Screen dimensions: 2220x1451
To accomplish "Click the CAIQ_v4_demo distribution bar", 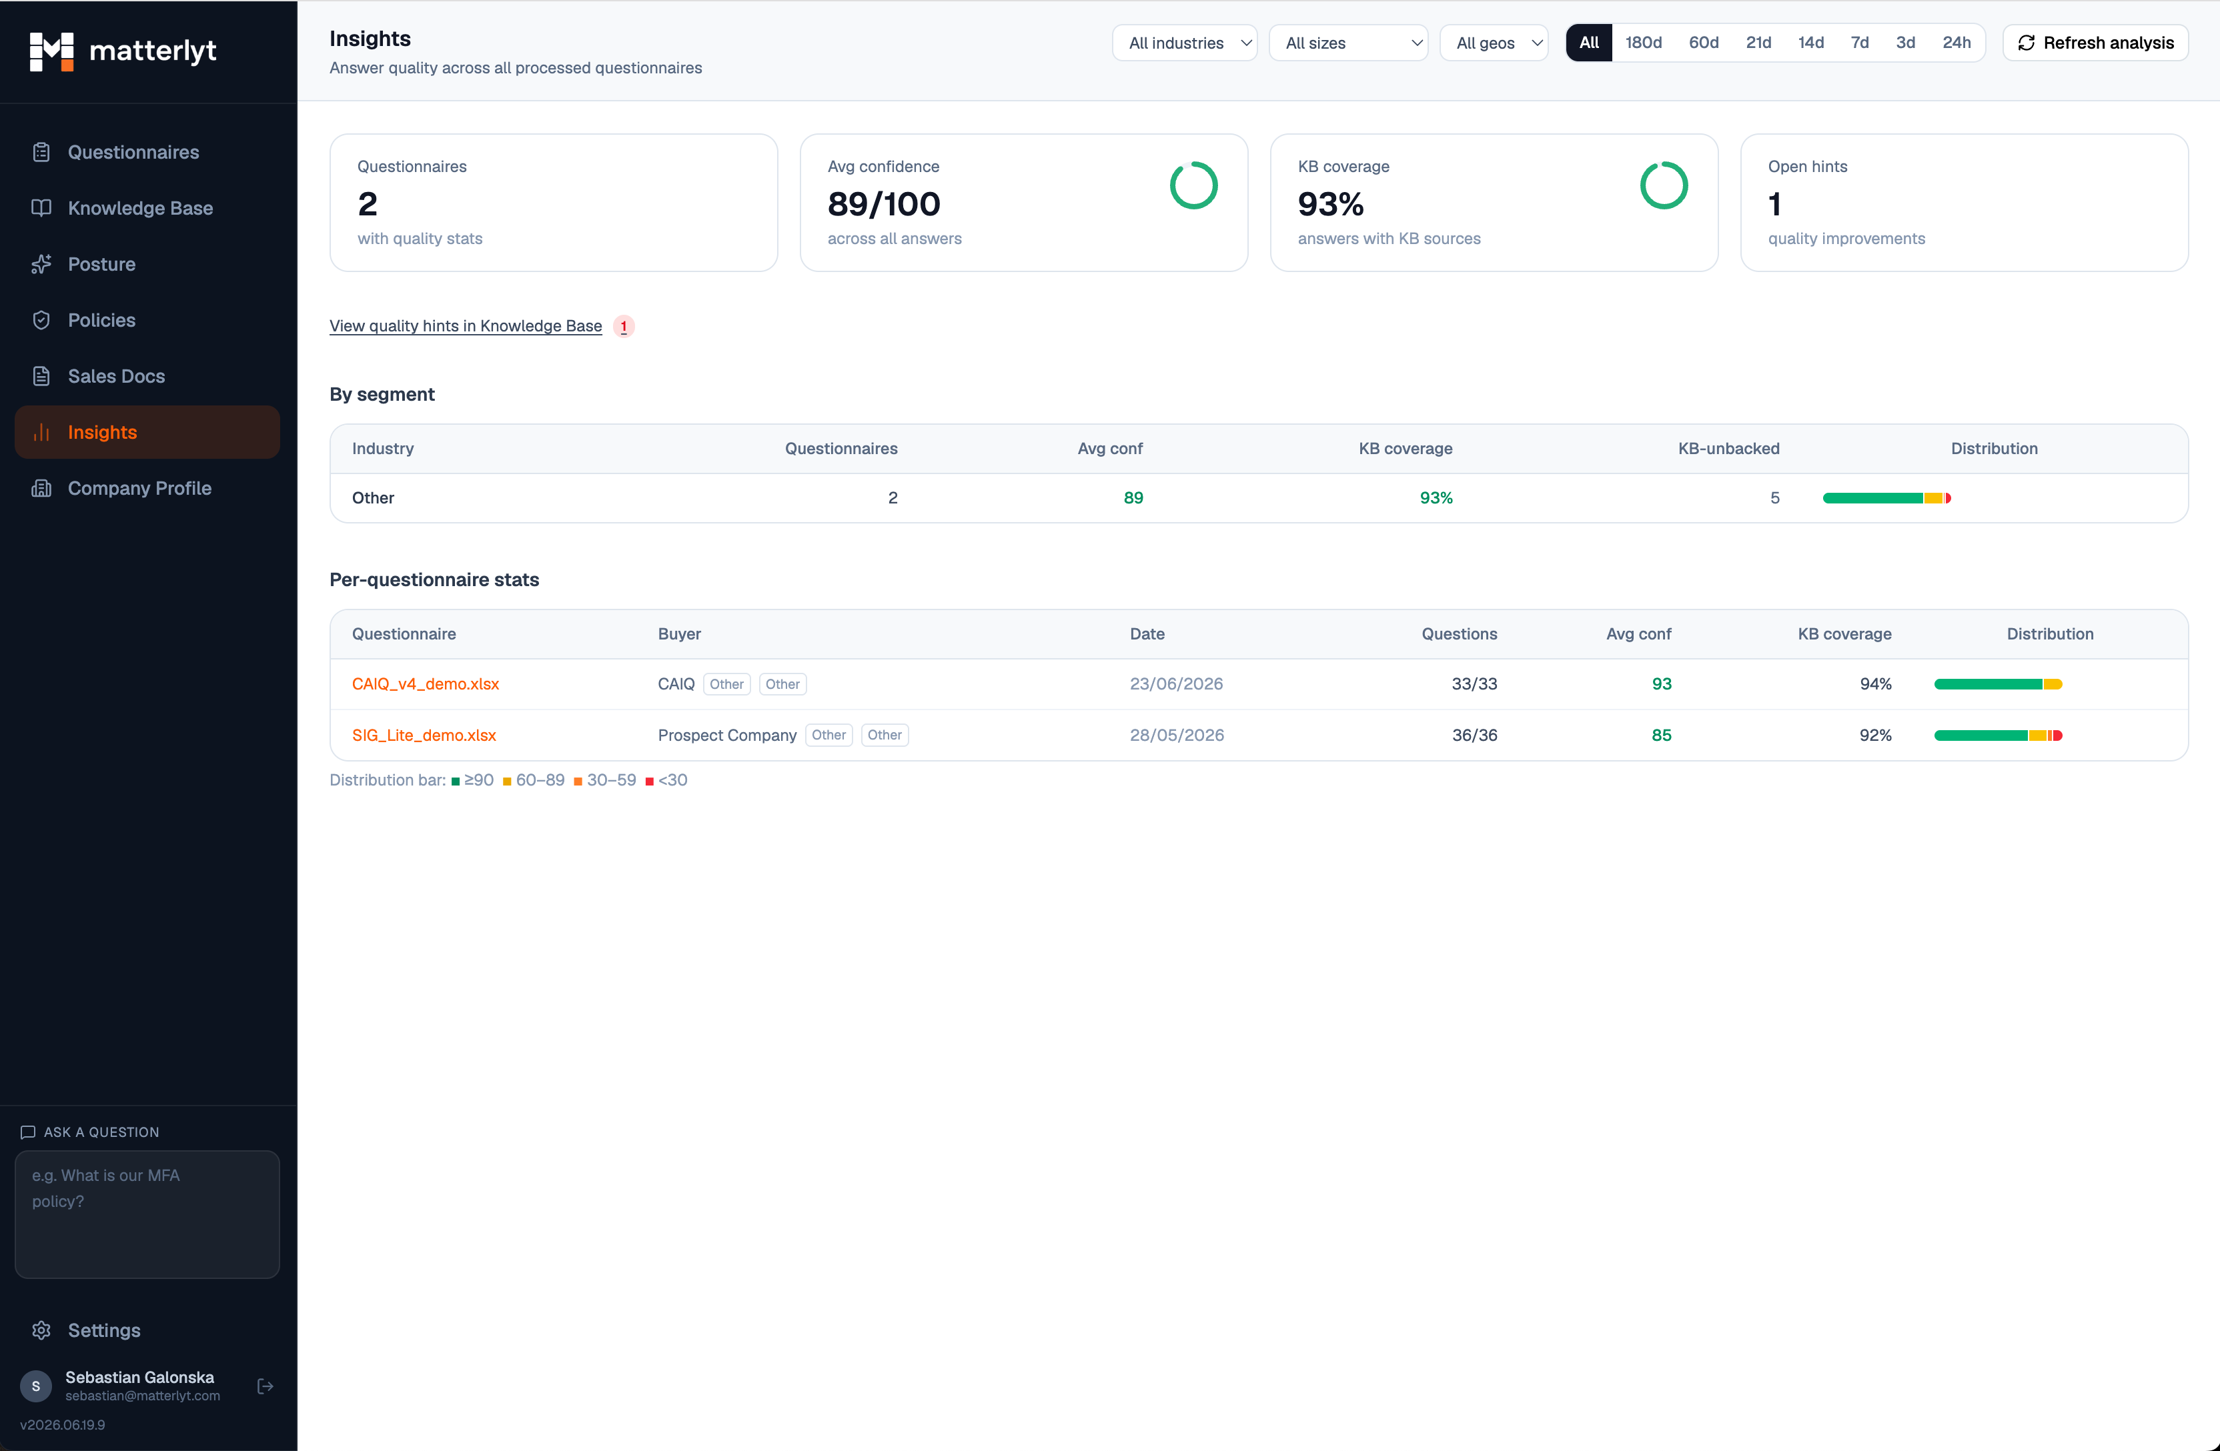I will pos(1997,683).
